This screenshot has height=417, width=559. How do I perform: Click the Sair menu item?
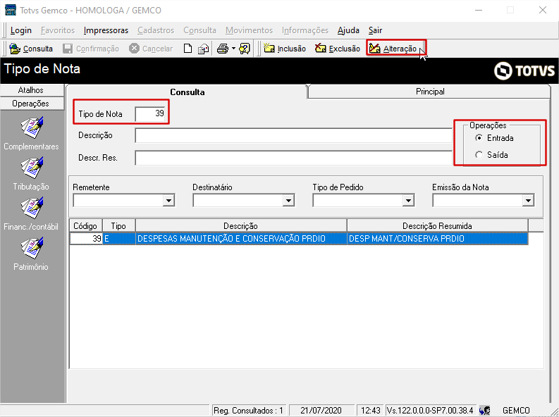click(x=376, y=30)
